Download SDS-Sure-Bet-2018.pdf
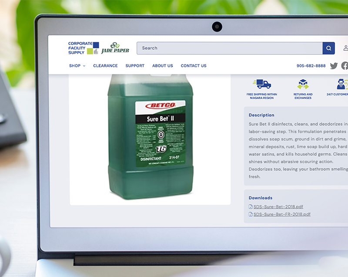The width and height of the screenshot is (348, 277). pos(278,206)
